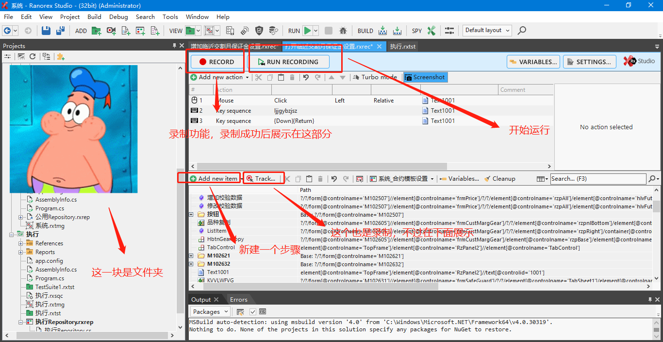663x342 pixels.
Task: Switch to the Output tab
Action: pyautogui.click(x=201, y=300)
